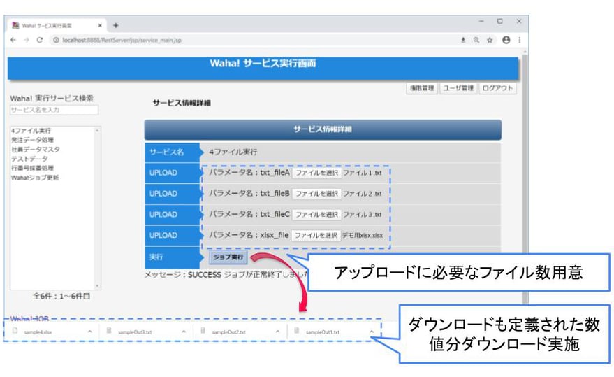Select 発注データ処理 in service list
The image size is (614, 377).
click(33, 140)
